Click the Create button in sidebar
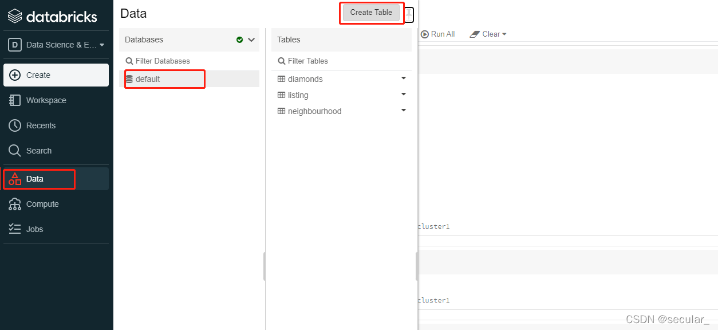718x330 pixels. click(56, 75)
